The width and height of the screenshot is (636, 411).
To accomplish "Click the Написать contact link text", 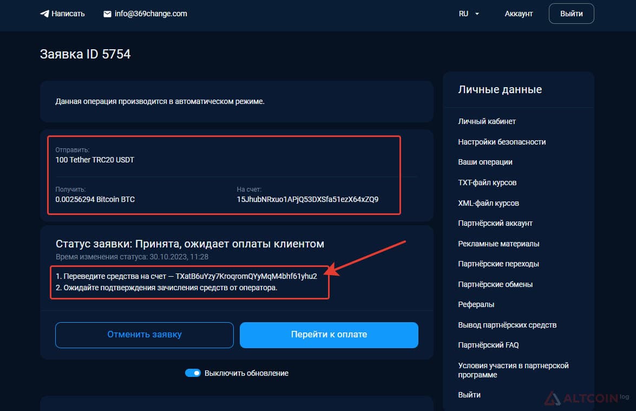I will tap(68, 14).
